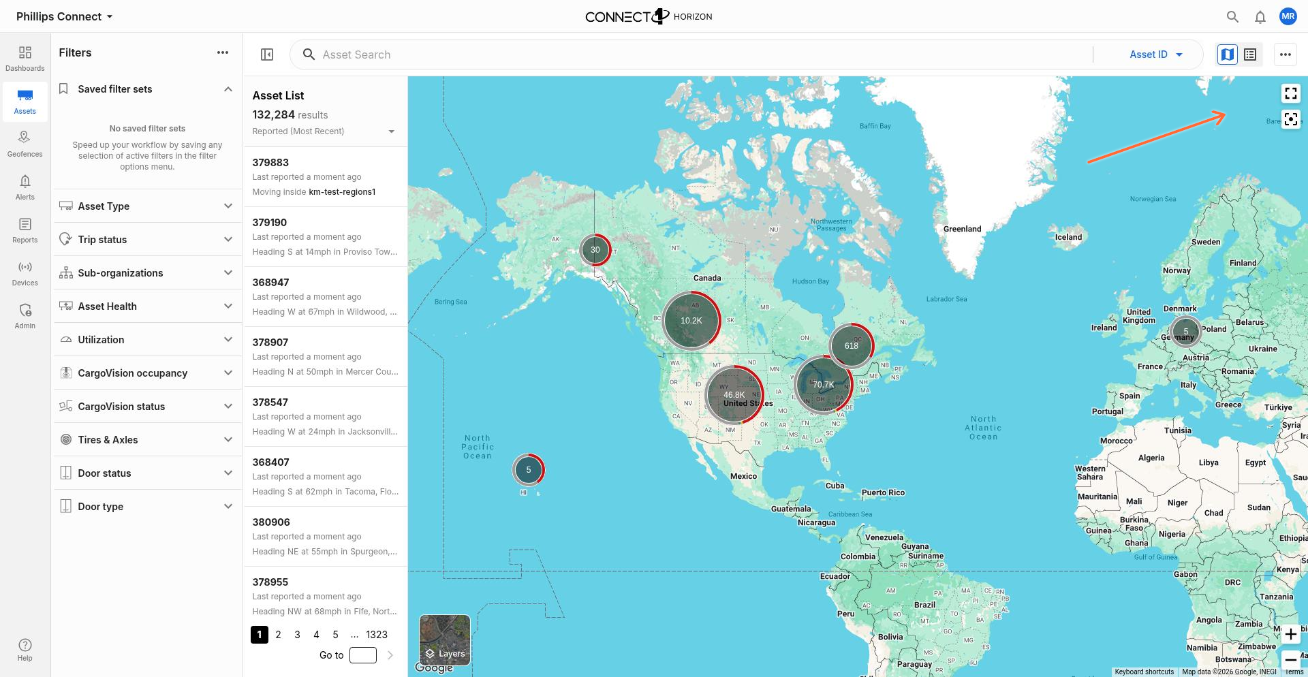The width and height of the screenshot is (1308, 677).
Task: Expand the Door type filter
Action: click(x=147, y=507)
